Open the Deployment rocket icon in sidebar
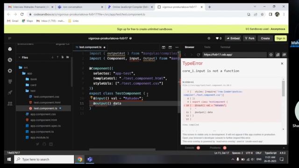299x168 pixels. 10,92
